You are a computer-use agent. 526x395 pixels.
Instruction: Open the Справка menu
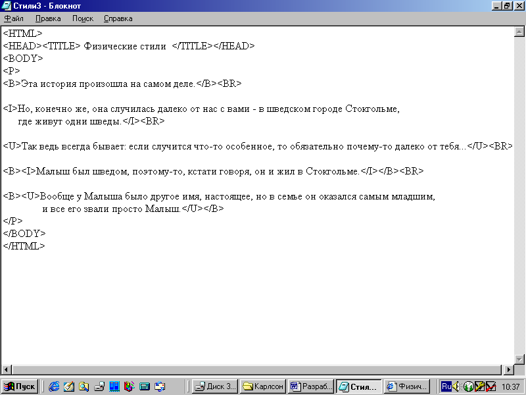118,18
